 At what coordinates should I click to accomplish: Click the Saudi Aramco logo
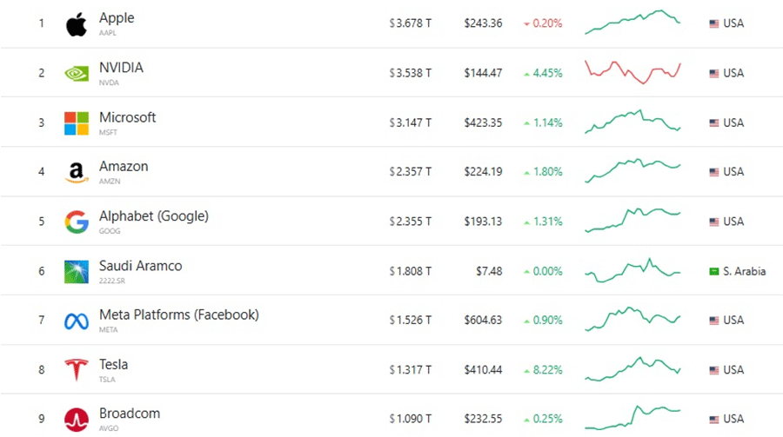(77, 271)
